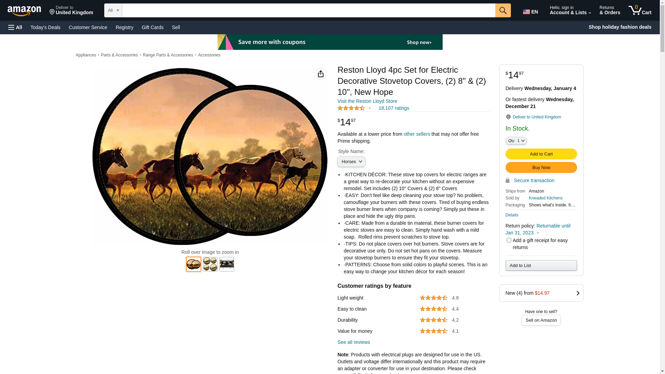
Task: Expand the New (4) offers arrow
Action: tap(578, 293)
